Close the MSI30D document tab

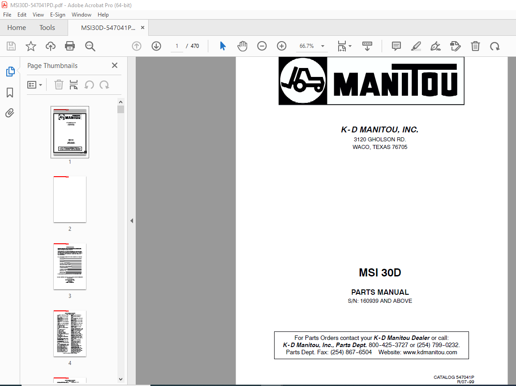click(142, 28)
